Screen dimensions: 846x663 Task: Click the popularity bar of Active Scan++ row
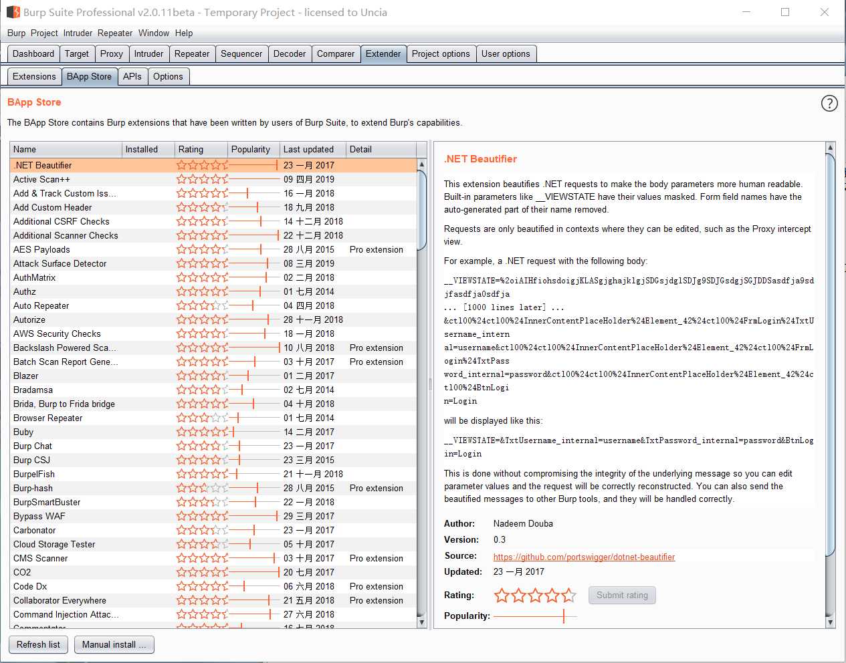(254, 179)
